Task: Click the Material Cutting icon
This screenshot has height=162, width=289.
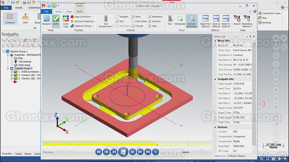Action: pos(72,26)
